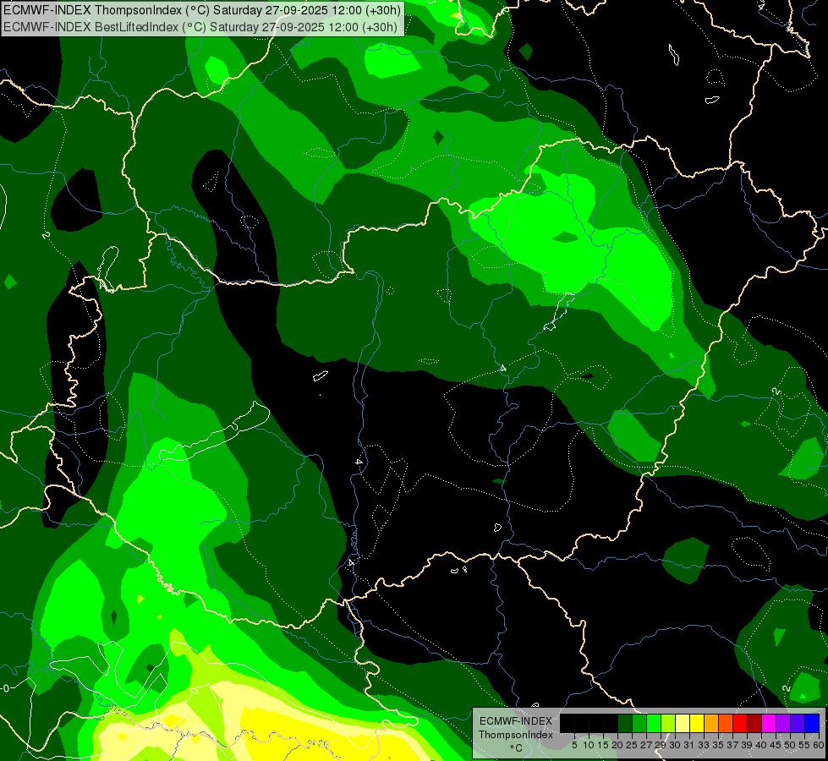Click legend tick value 33
828x761 pixels.
[704, 745]
